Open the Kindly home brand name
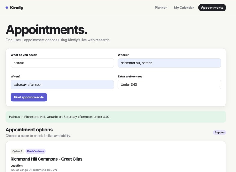The image size is (236, 172). click(x=17, y=8)
